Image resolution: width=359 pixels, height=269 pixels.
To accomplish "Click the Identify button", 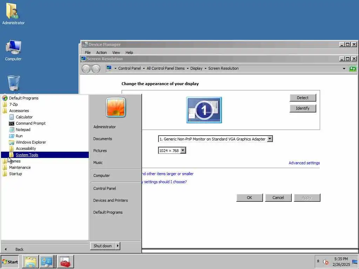I will point(303,108).
